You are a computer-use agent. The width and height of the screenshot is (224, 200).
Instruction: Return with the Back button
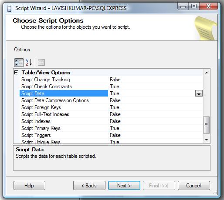(x=89, y=186)
